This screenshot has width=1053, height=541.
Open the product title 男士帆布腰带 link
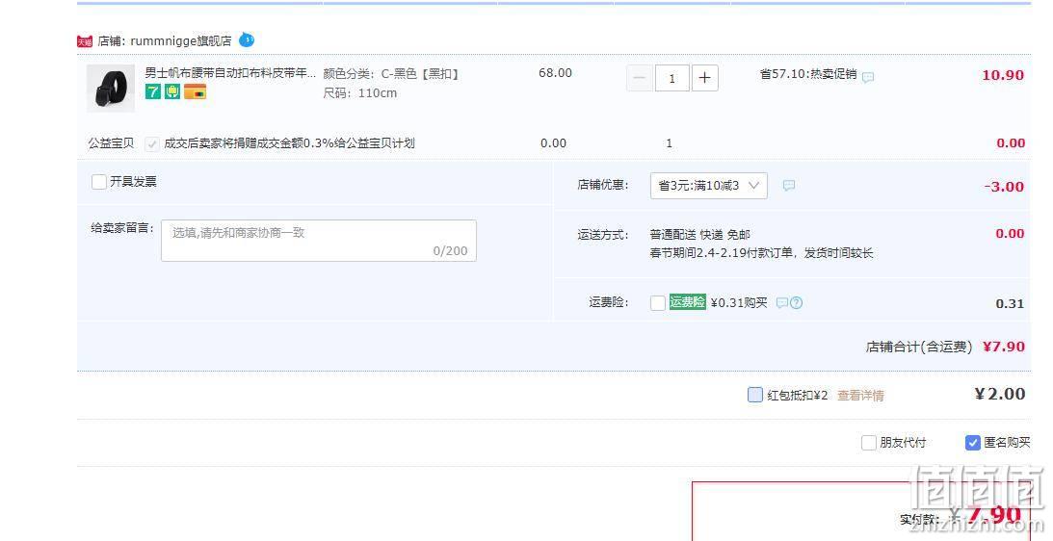click(x=230, y=73)
